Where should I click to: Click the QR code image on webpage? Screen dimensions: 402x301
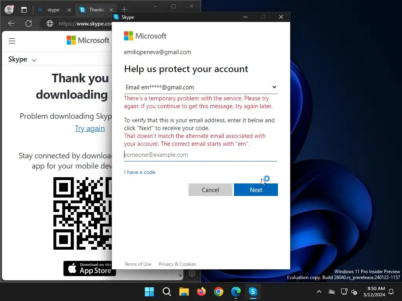coord(82,213)
